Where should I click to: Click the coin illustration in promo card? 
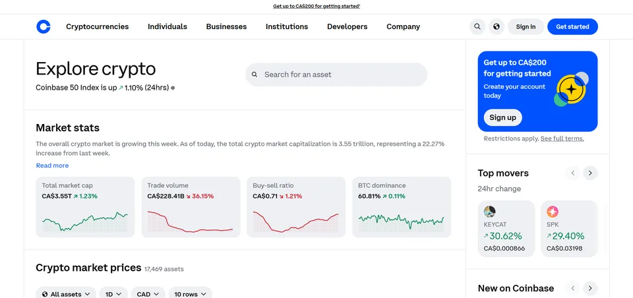tap(571, 90)
